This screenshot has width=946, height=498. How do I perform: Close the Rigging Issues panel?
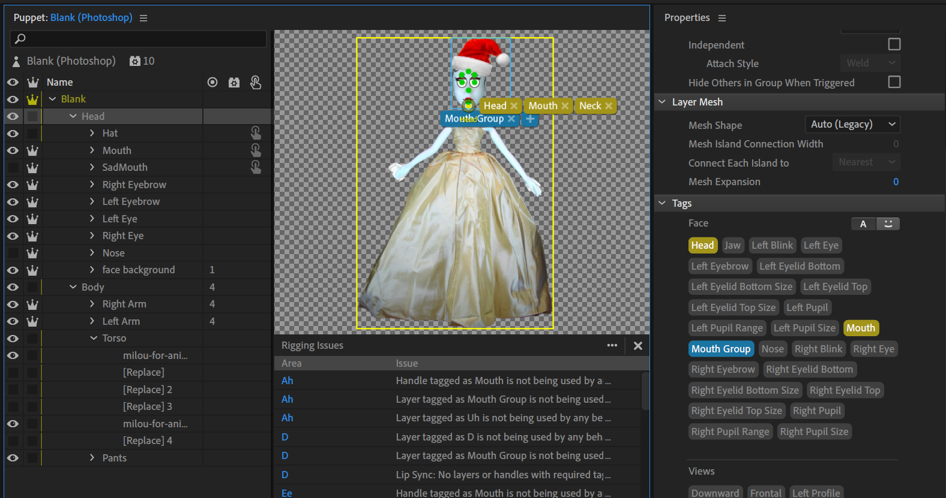(638, 345)
